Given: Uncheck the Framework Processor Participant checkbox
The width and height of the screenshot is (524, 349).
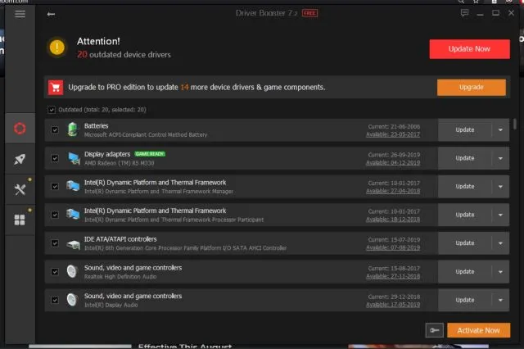Looking at the screenshot, I should [55, 215].
